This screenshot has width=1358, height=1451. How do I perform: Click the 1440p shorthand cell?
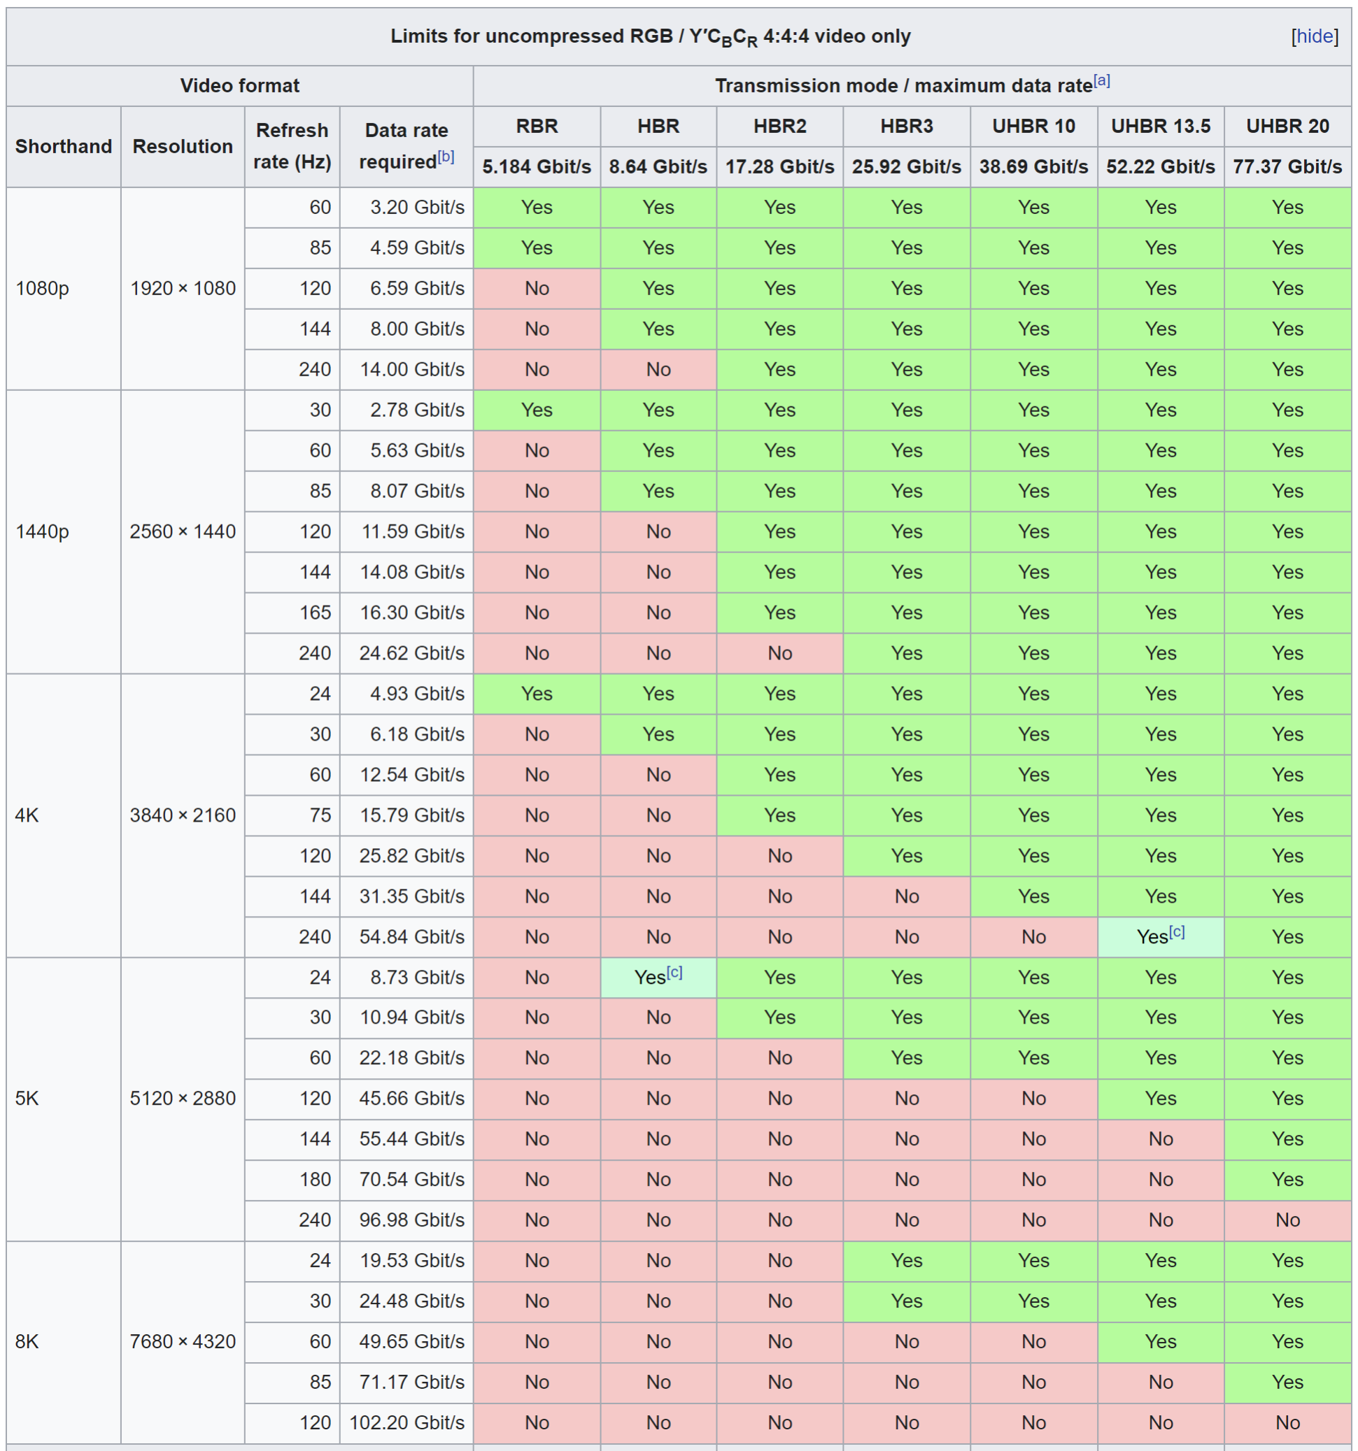pyautogui.click(x=43, y=531)
